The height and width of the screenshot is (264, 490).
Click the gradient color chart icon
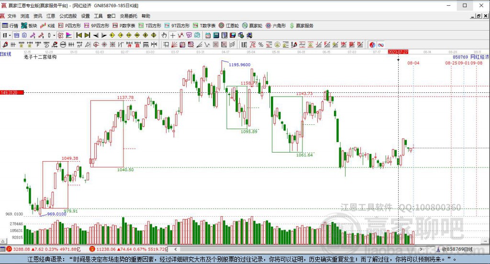69,35
